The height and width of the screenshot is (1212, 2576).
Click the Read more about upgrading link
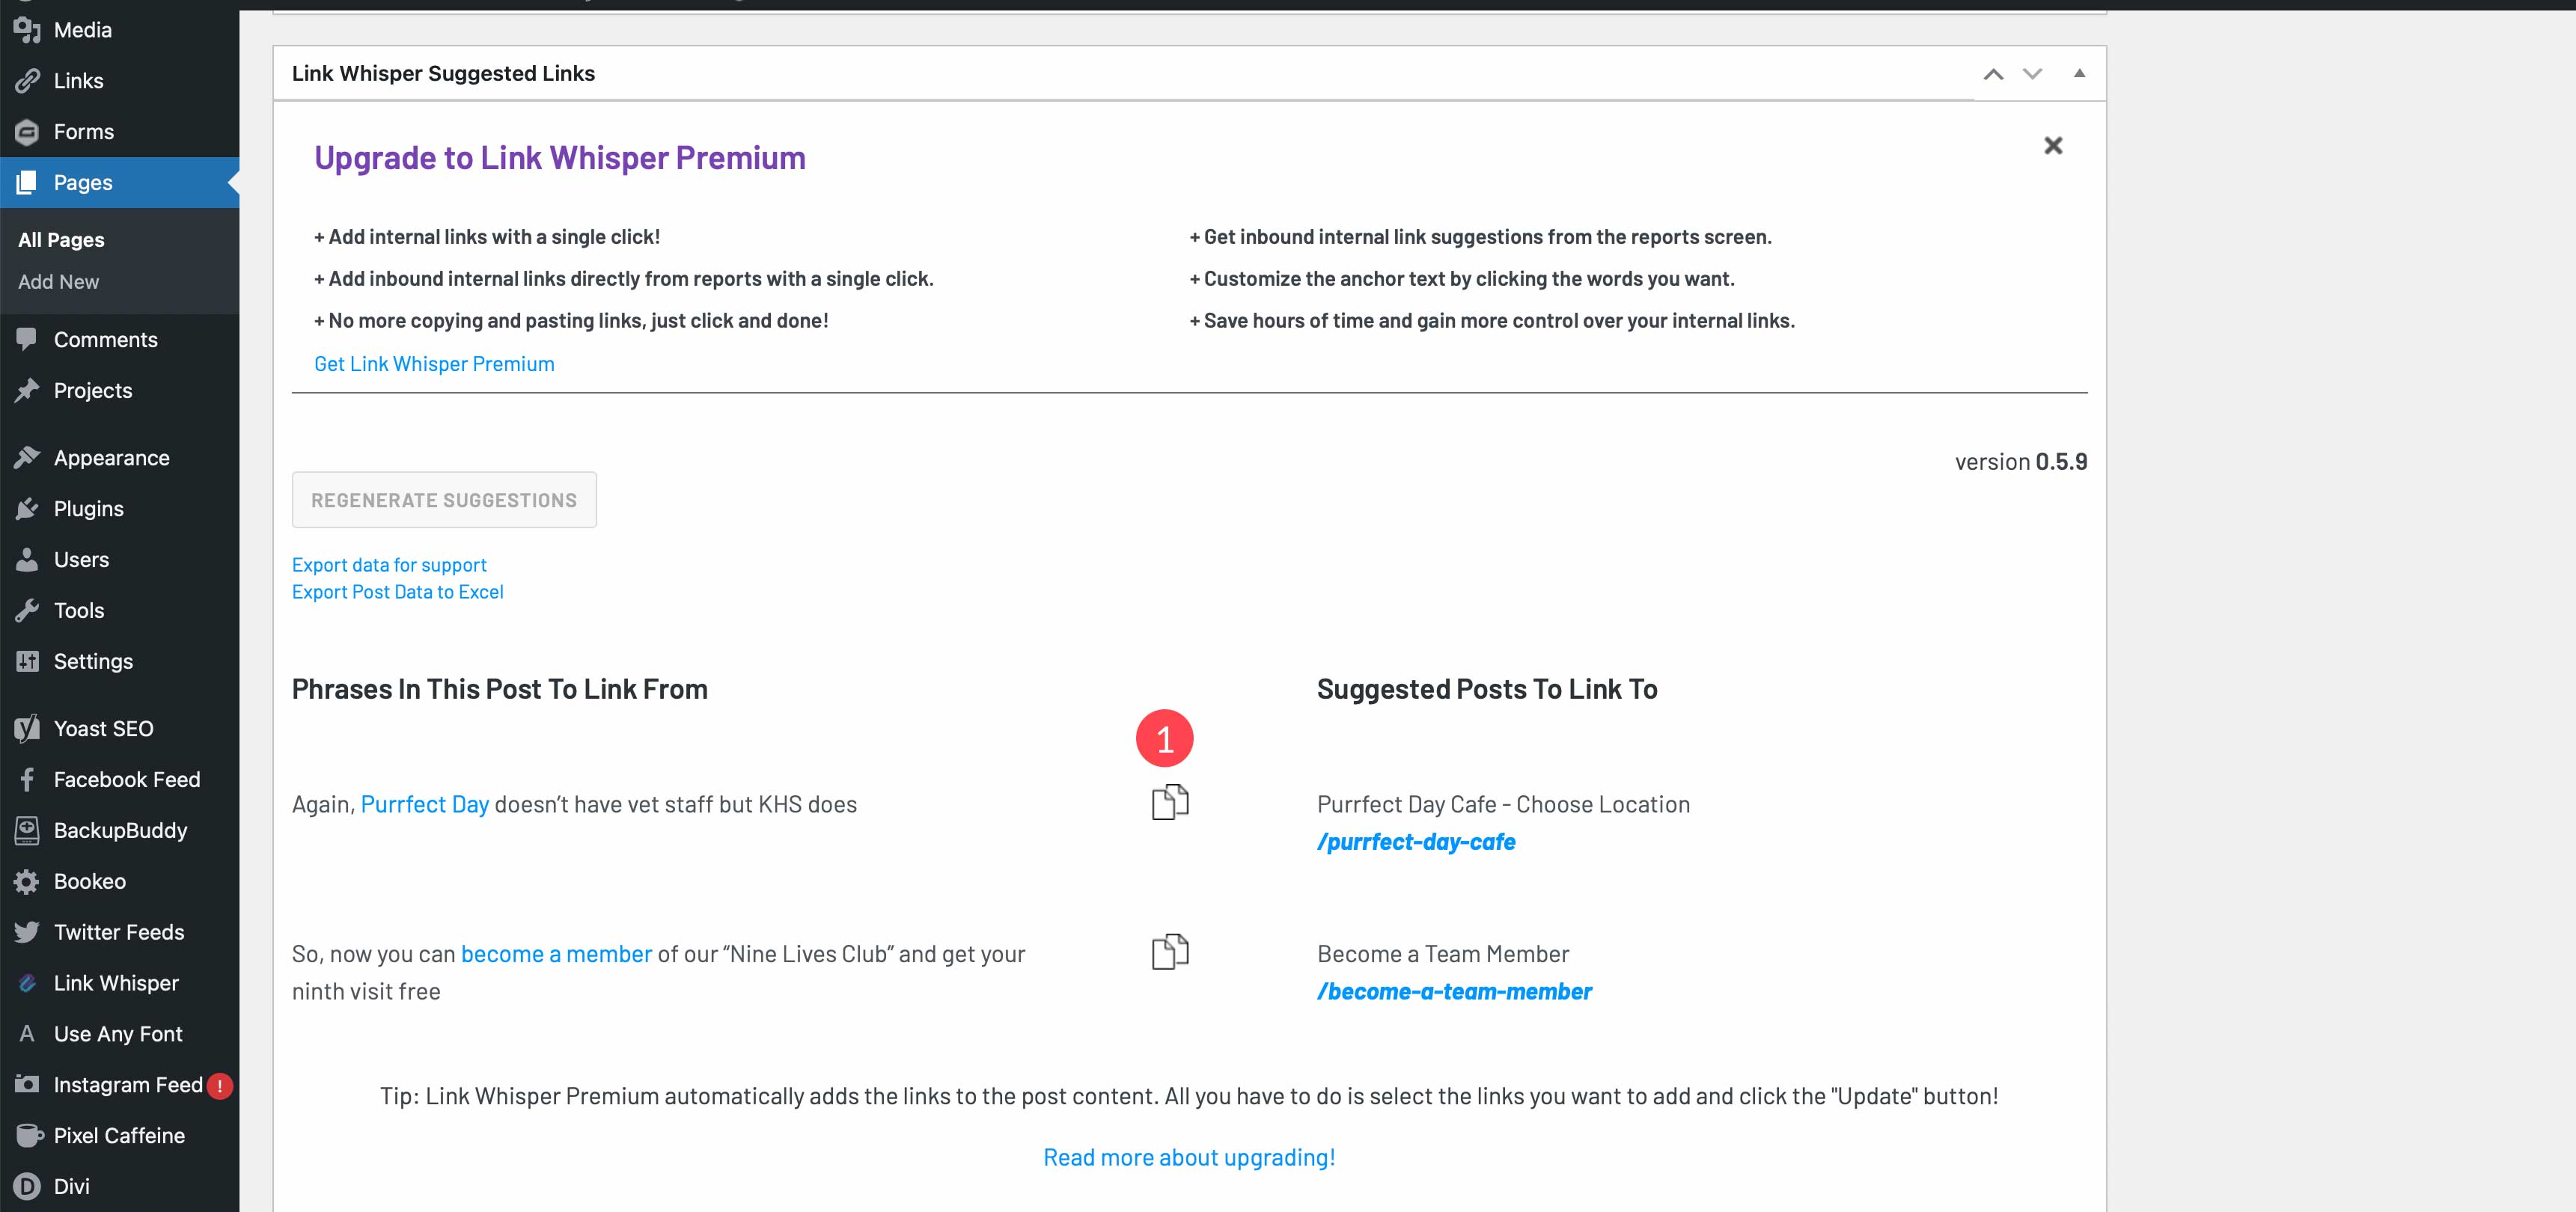pos(1188,1154)
